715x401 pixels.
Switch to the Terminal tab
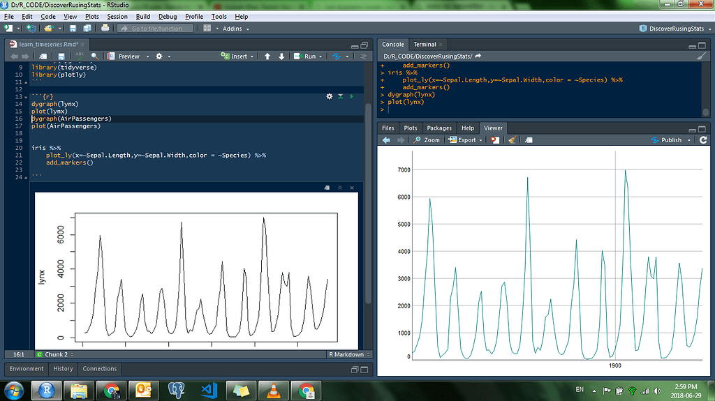[x=425, y=44]
